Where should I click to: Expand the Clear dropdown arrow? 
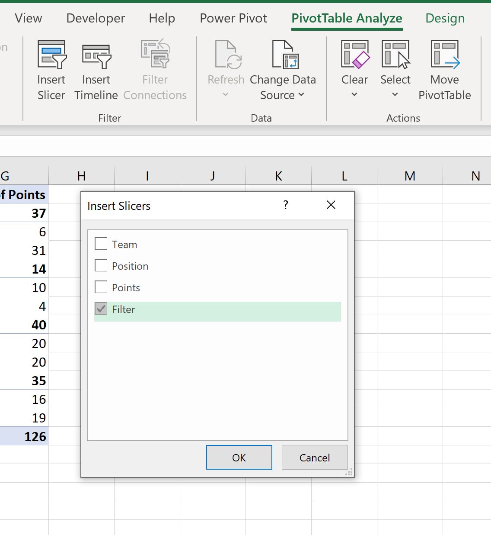tap(354, 95)
